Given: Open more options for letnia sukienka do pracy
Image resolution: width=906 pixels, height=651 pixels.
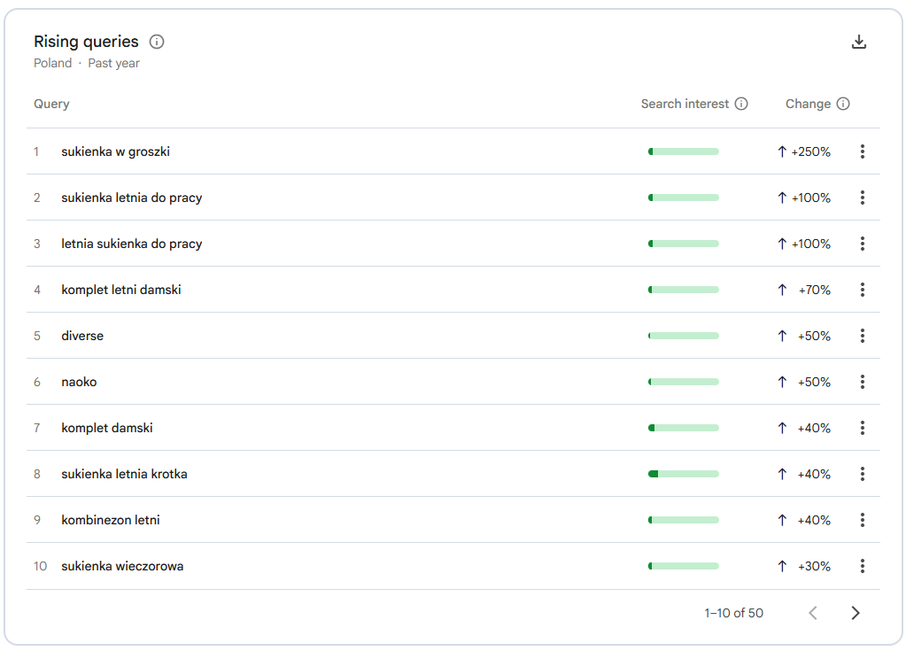Looking at the screenshot, I should click(862, 244).
